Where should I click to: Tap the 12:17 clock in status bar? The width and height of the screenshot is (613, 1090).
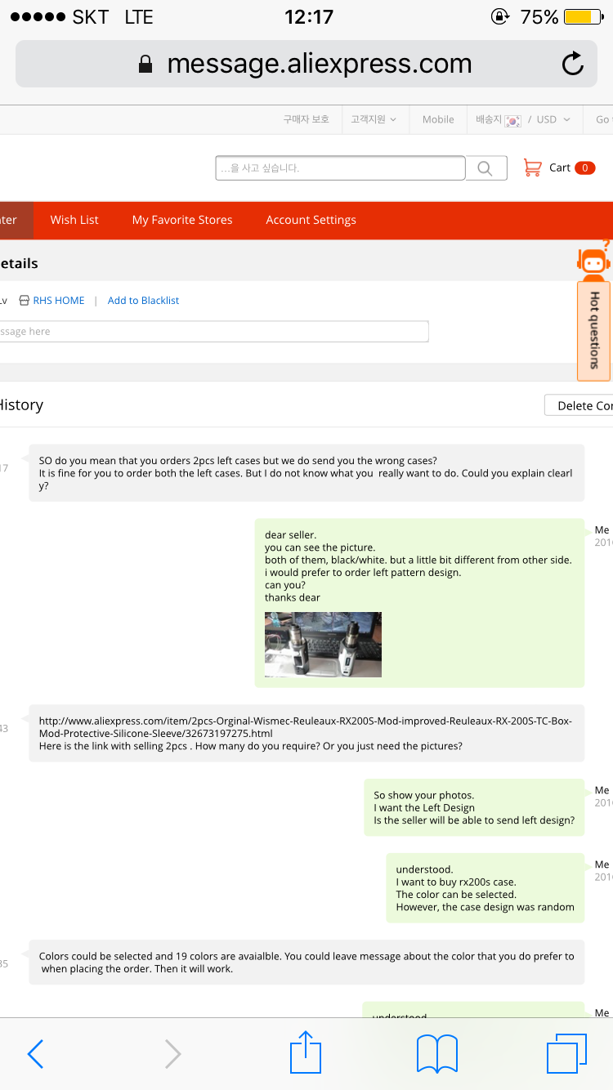309,17
